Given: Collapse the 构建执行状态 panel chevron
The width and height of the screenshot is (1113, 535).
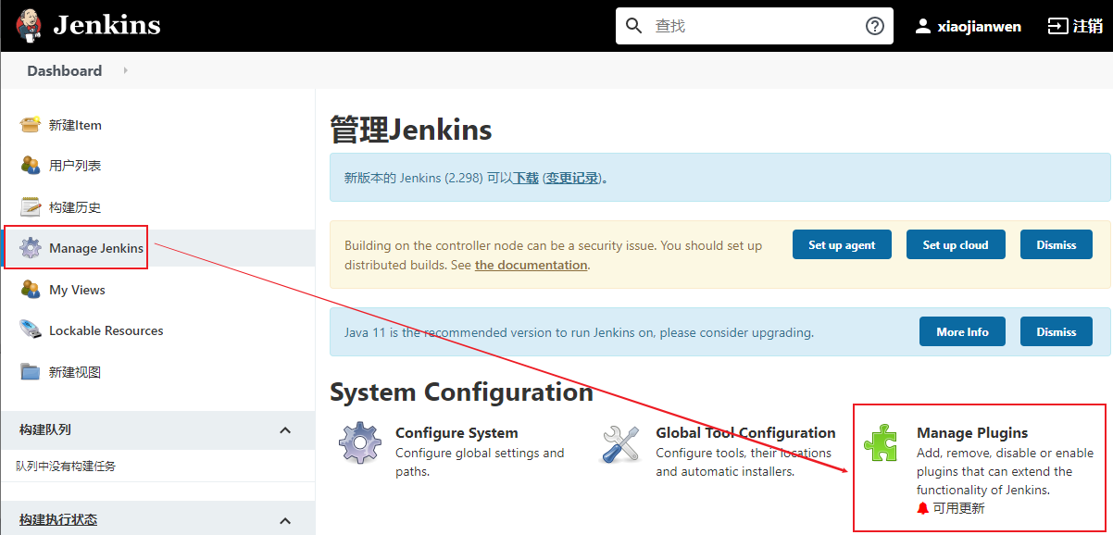Looking at the screenshot, I should coord(285,520).
